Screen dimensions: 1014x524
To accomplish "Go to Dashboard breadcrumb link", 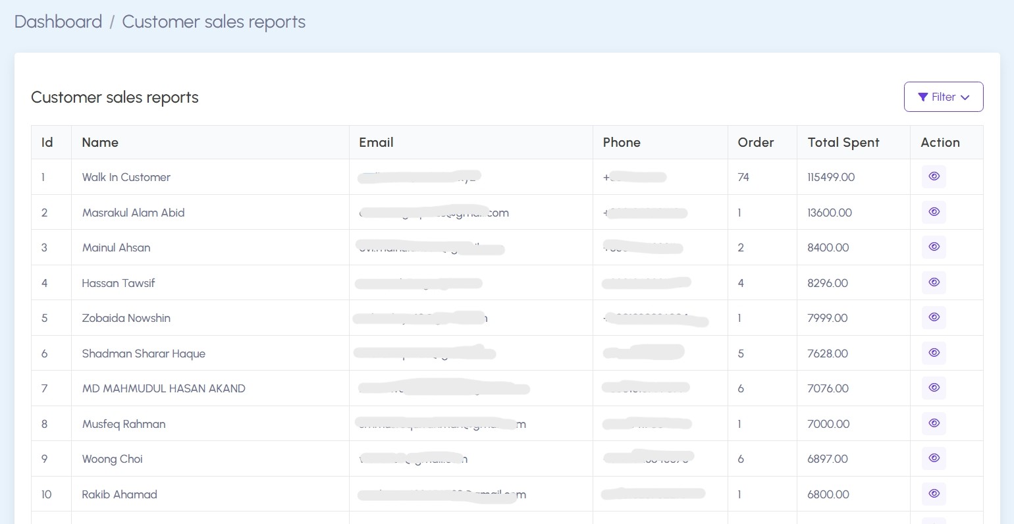I will click(x=58, y=22).
